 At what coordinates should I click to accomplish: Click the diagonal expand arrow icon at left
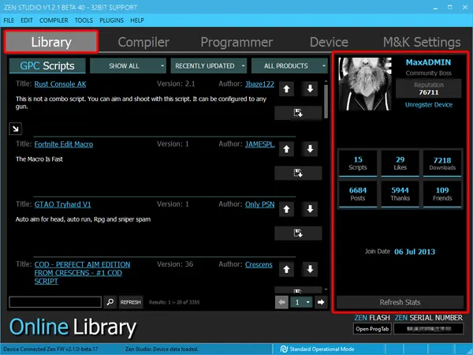pyautogui.click(x=15, y=129)
